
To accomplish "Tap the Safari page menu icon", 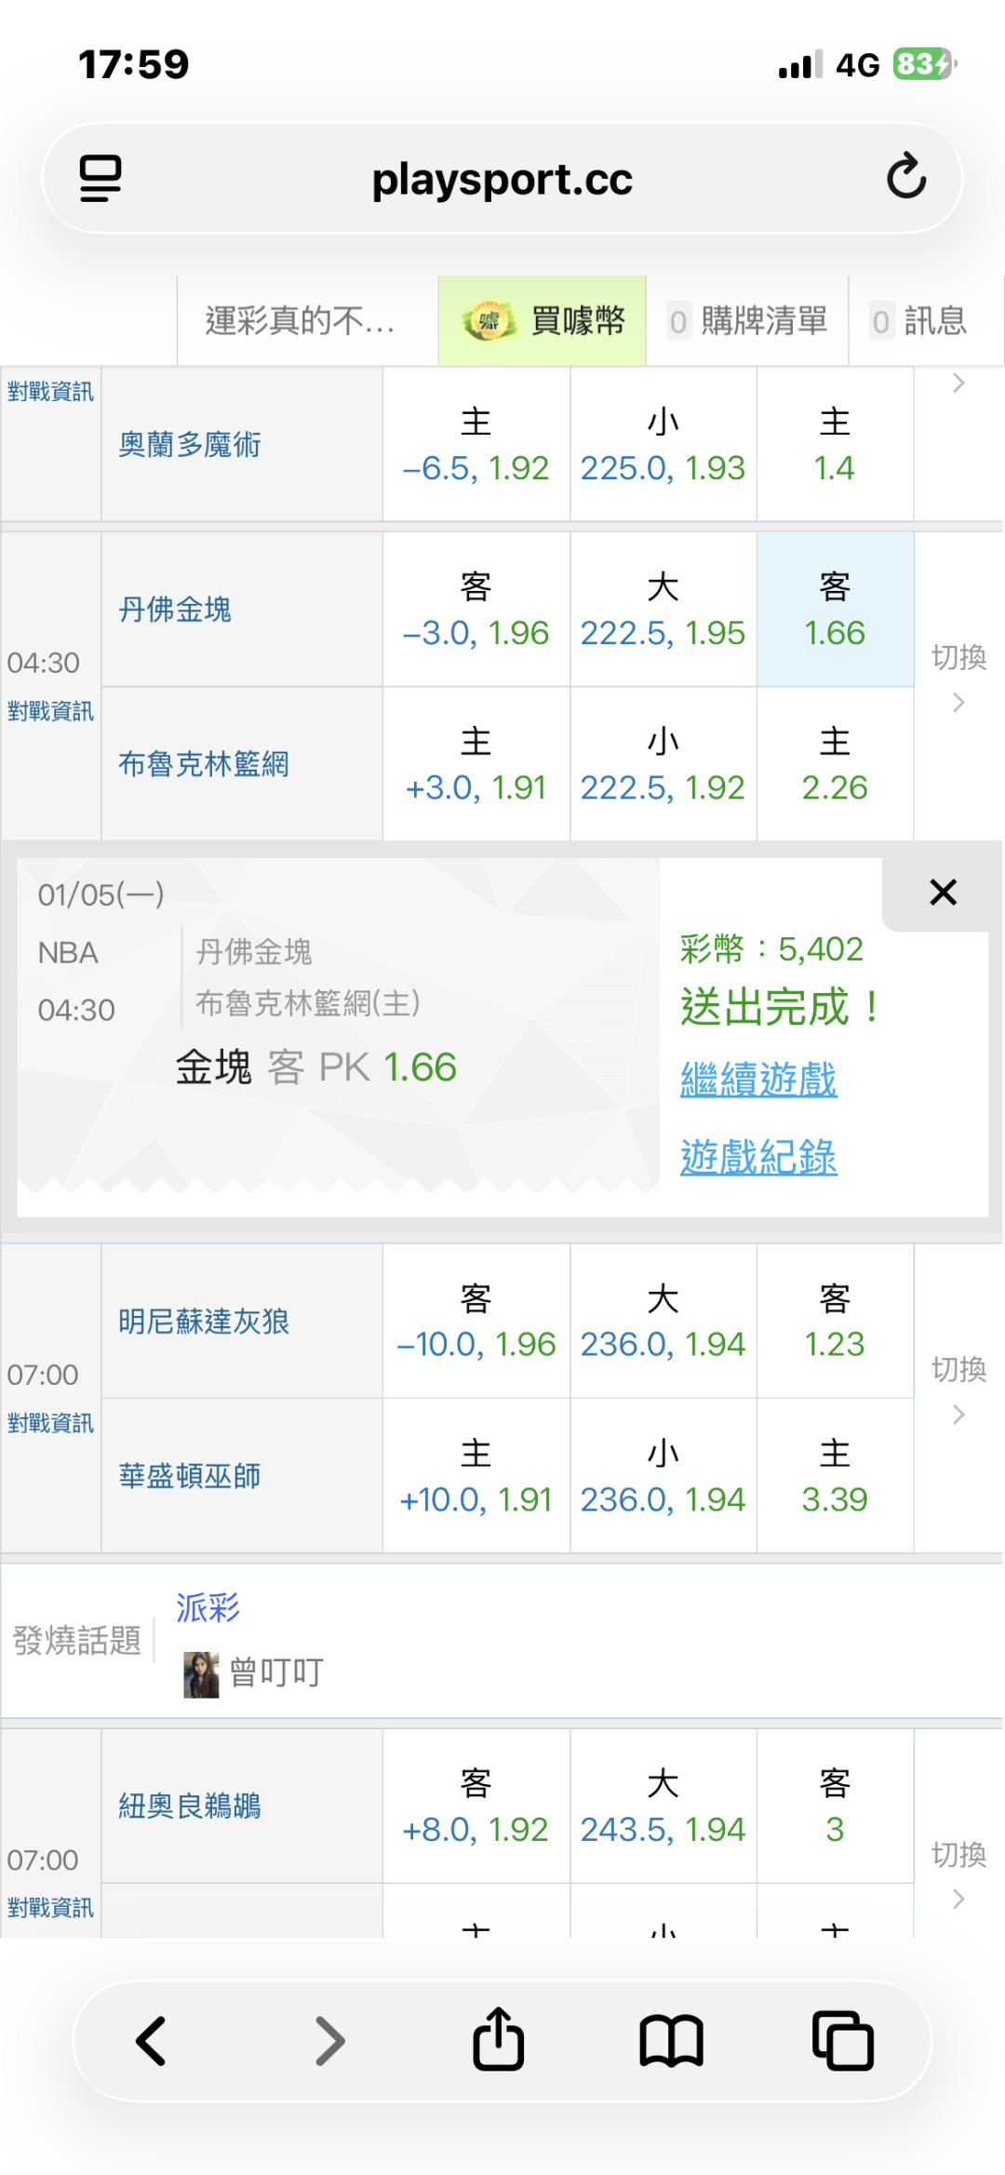I will [100, 178].
